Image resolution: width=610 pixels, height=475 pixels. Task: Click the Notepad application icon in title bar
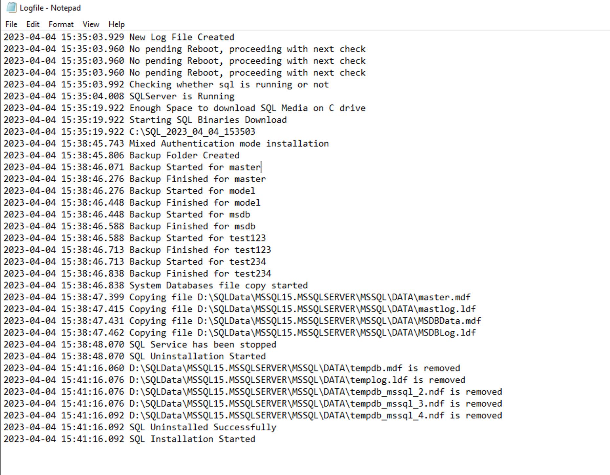pyautogui.click(x=12, y=7)
